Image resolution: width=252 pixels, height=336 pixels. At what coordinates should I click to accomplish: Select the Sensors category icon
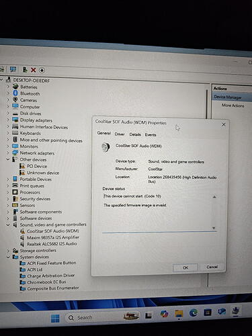[x=15, y=205]
